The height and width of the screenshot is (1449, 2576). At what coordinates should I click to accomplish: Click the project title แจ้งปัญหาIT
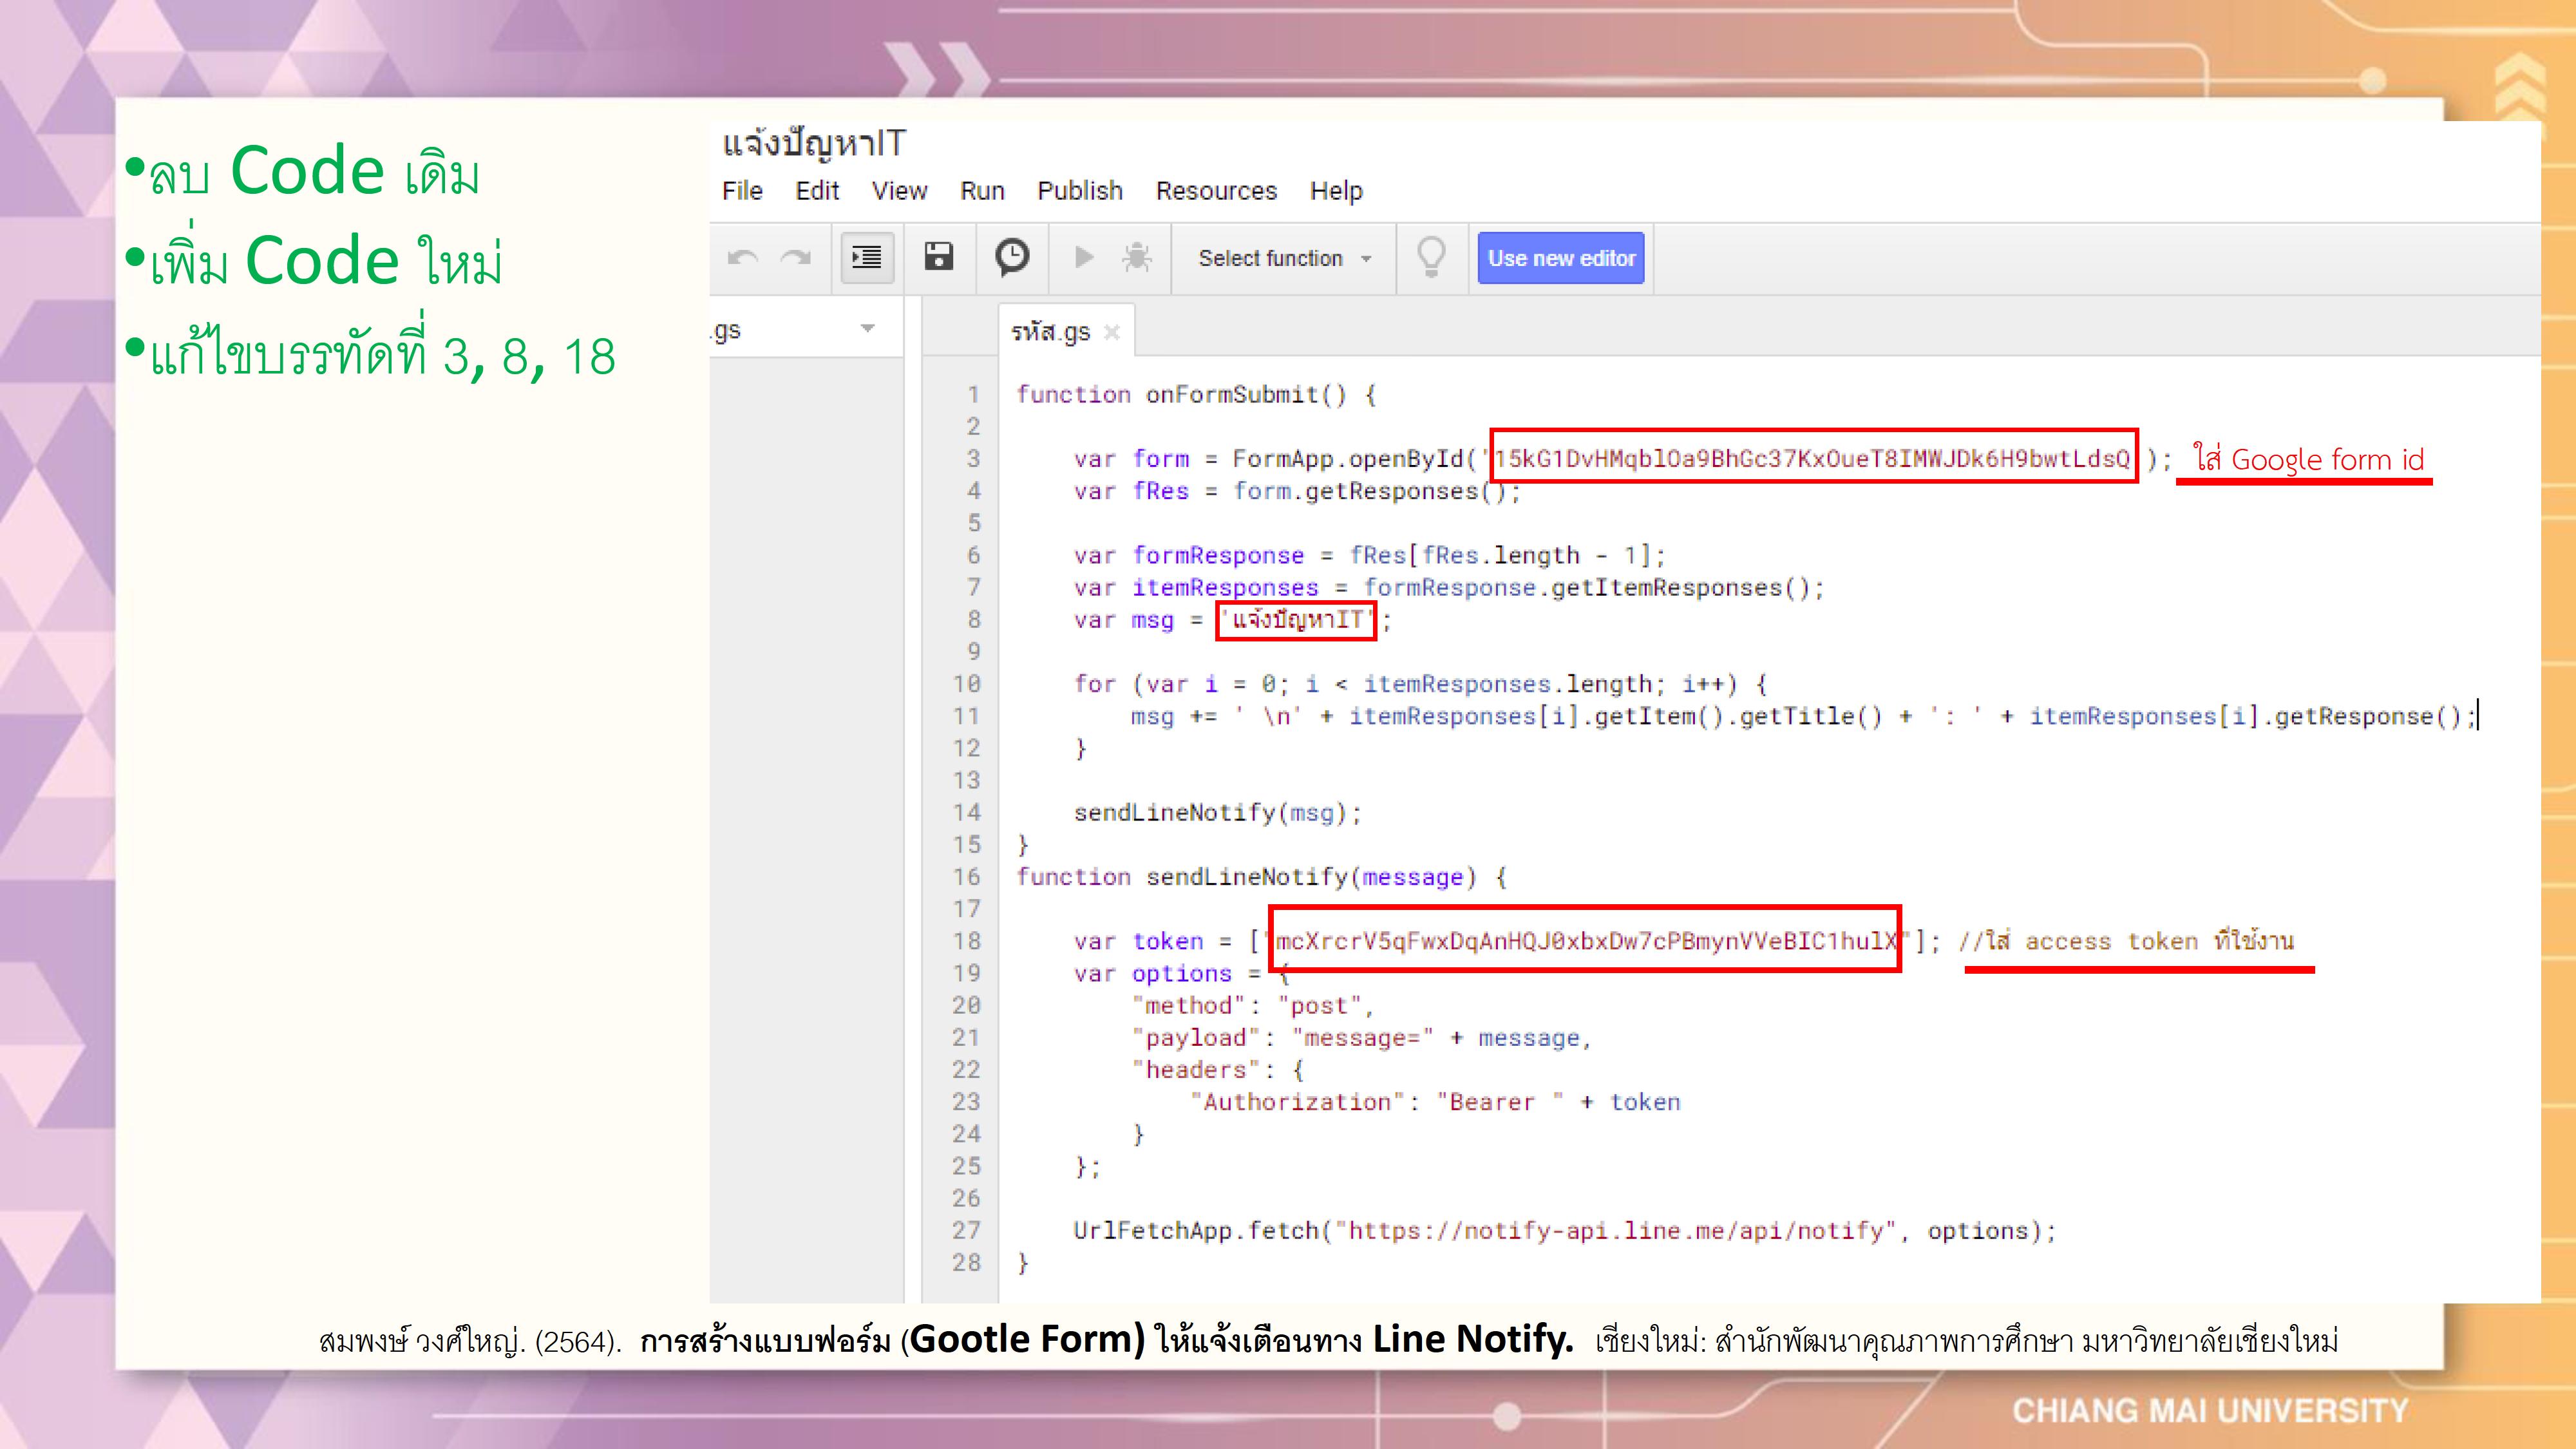813,145
